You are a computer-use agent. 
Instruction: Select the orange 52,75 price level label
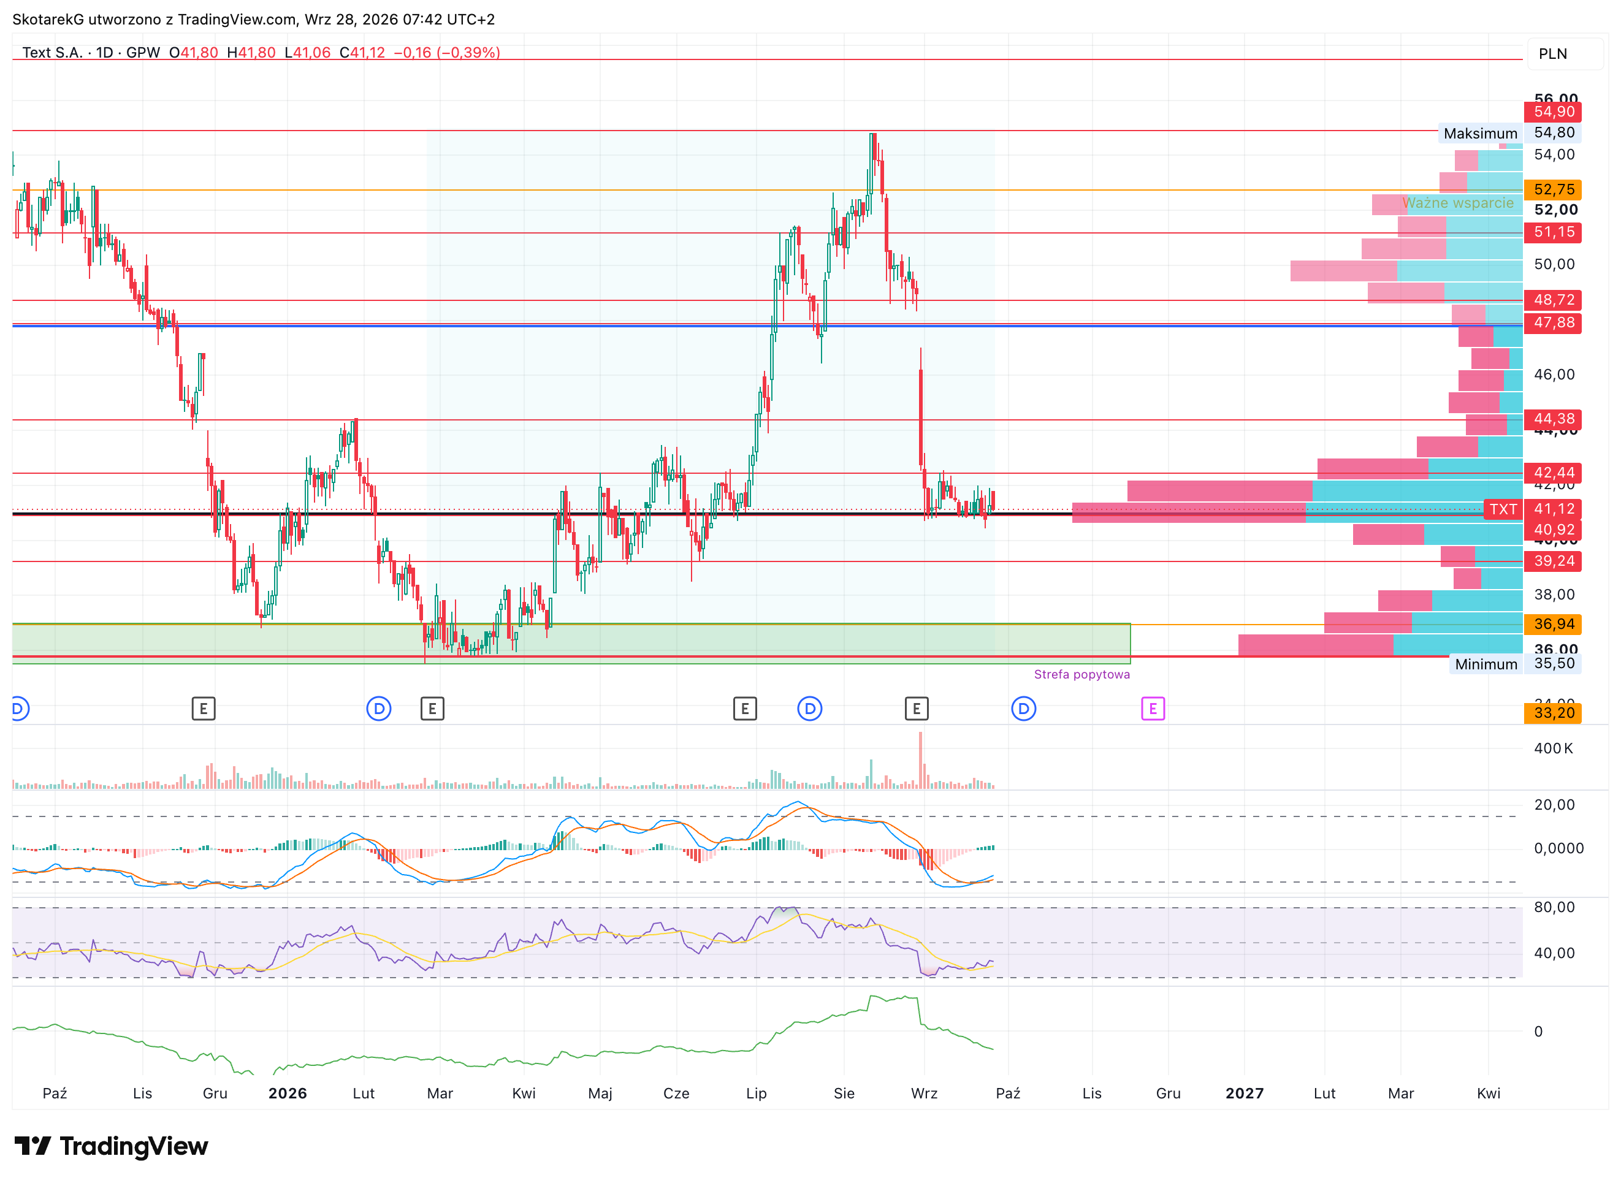(1552, 190)
